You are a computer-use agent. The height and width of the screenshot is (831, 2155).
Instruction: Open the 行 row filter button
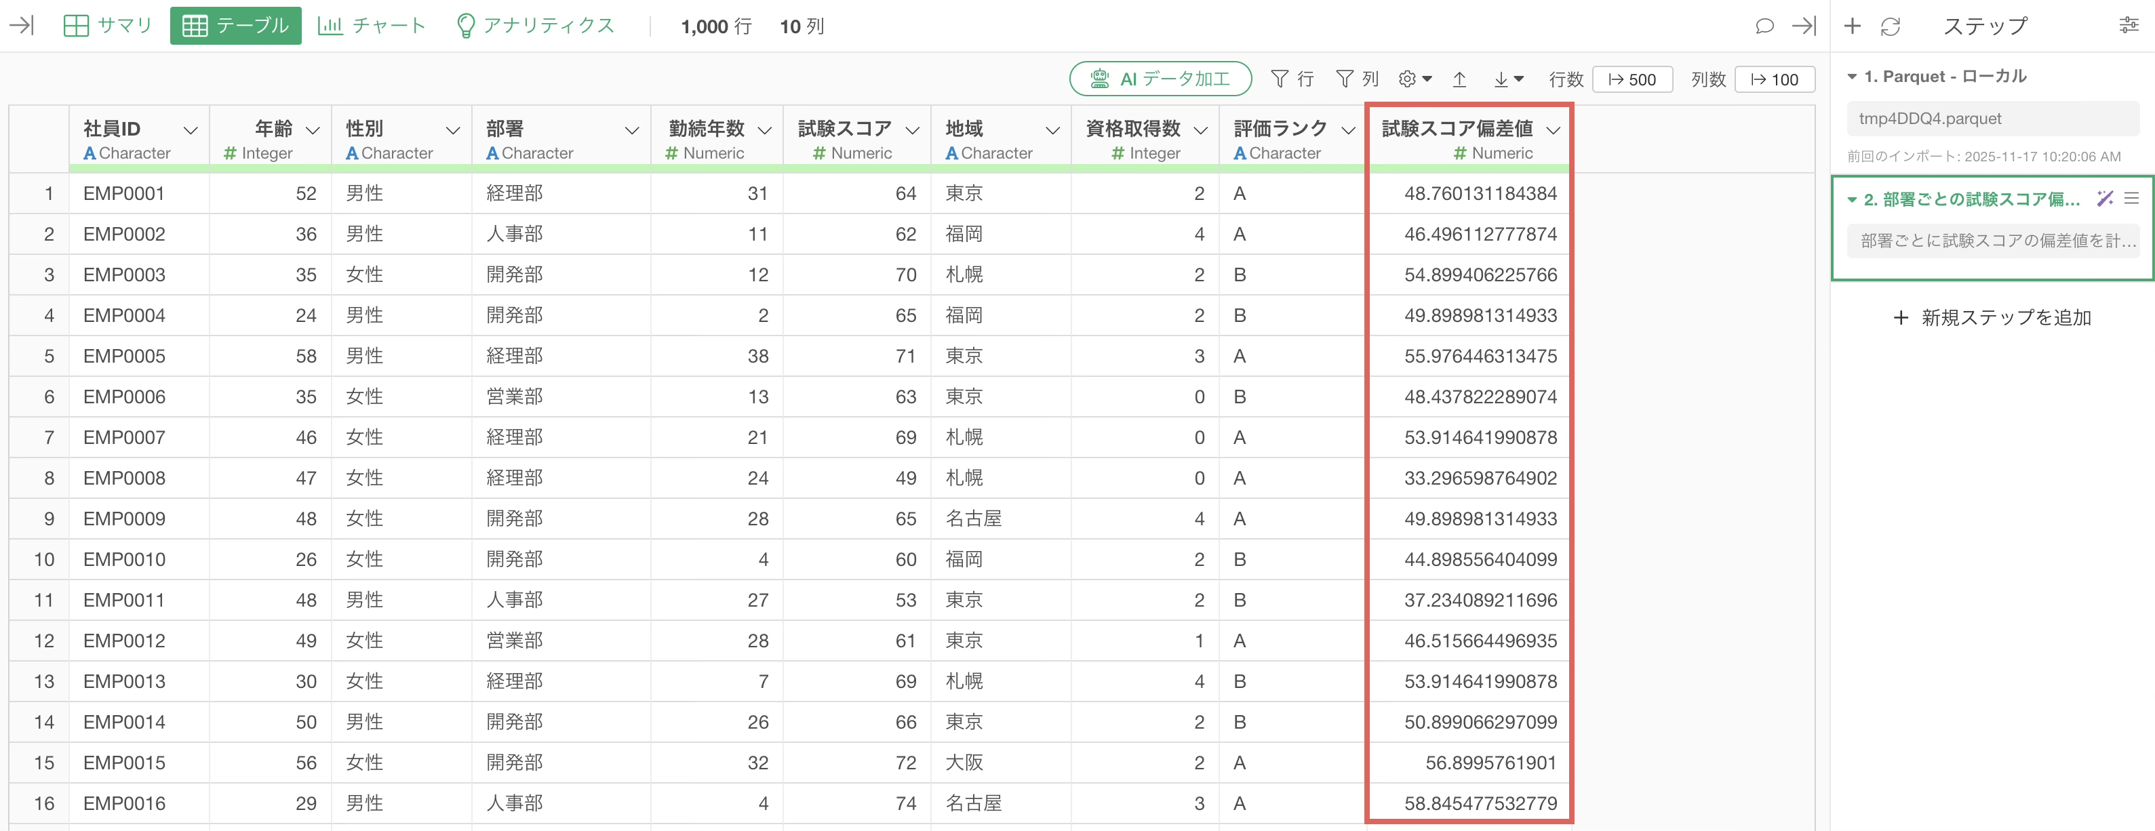(x=1292, y=79)
